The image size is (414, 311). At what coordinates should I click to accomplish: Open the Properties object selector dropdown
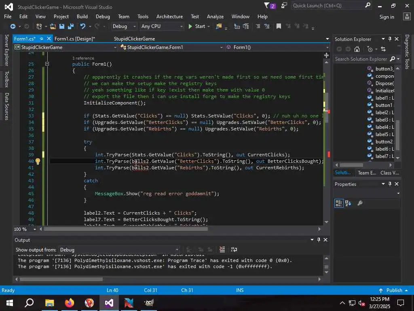tap(398, 193)
